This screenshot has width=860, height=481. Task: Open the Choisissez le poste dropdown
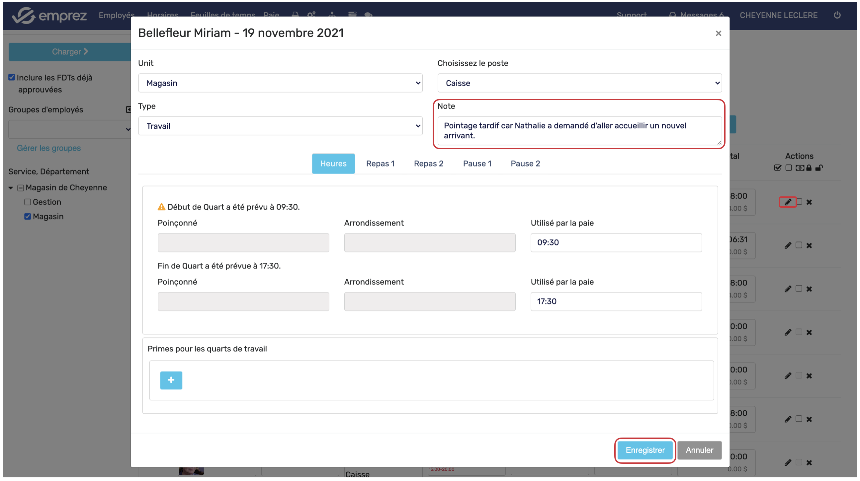click(579, 83)
